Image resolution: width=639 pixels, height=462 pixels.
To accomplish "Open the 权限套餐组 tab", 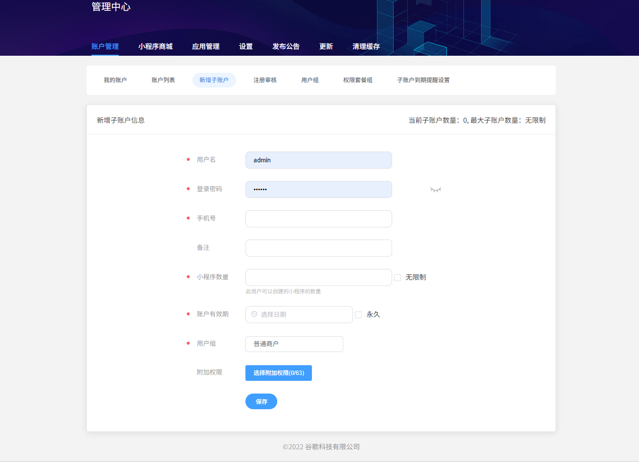I will coord(359,80).
